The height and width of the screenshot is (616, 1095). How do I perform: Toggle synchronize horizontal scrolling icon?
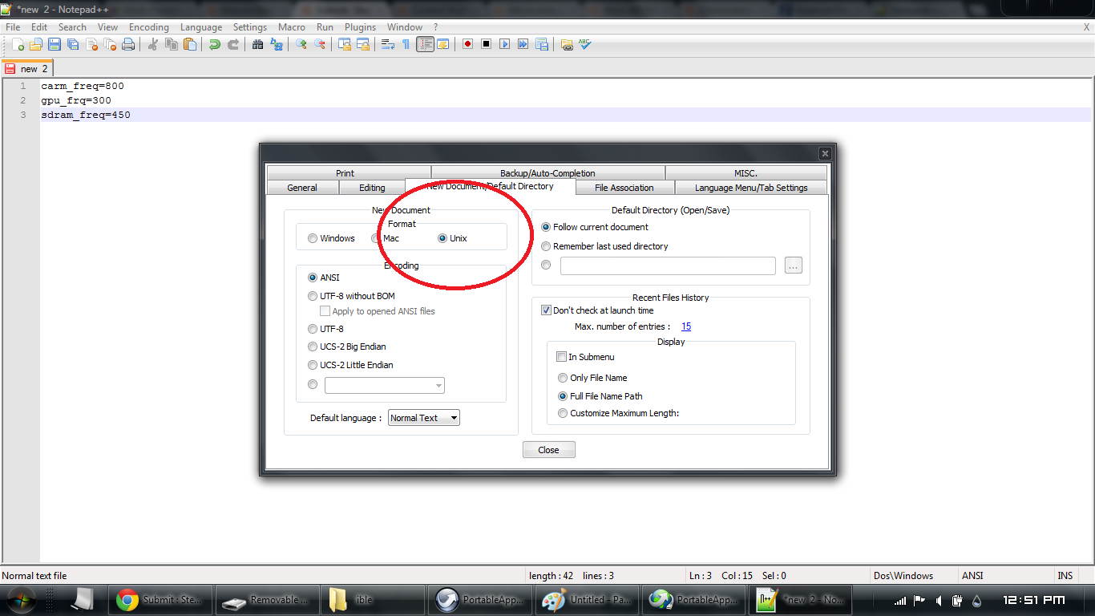pyautogui.click(x=362, y=45)
